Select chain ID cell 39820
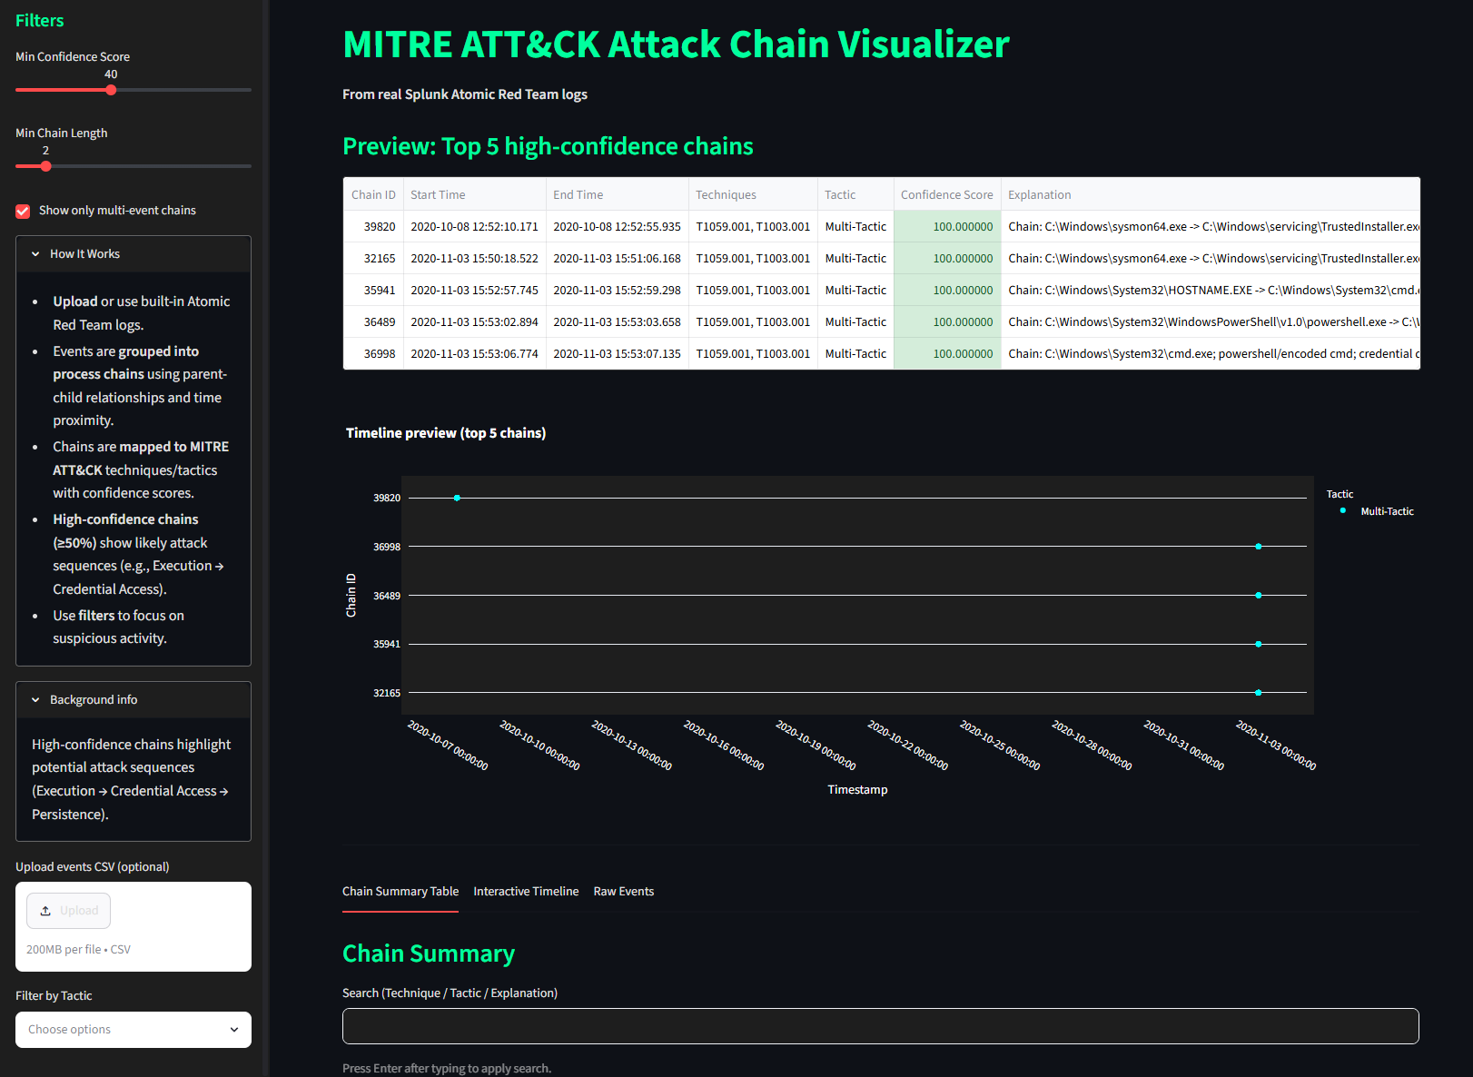This screenshot has height=1077, width=1473. [x=373, y=227]
